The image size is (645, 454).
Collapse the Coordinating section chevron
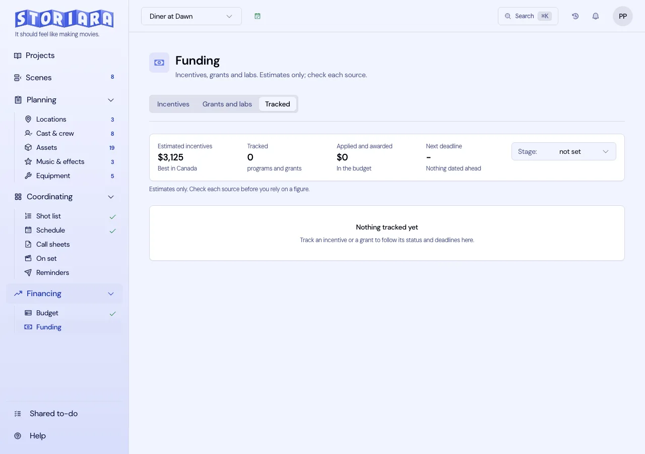pyautogui.click(x=111, y=197)
